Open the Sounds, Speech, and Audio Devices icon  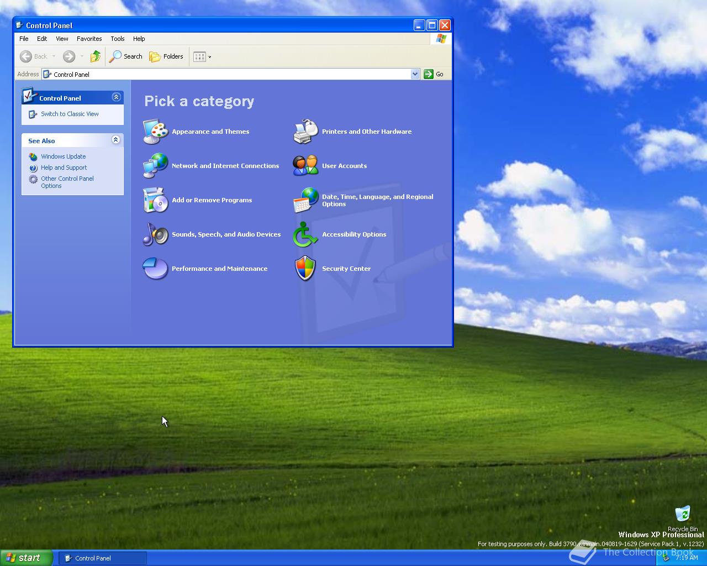[x=156, y=234]
